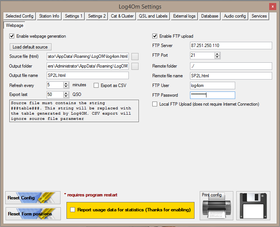Click the Source file (html) path field
This screenshot has height=227, width=280.
click(88, 56)
